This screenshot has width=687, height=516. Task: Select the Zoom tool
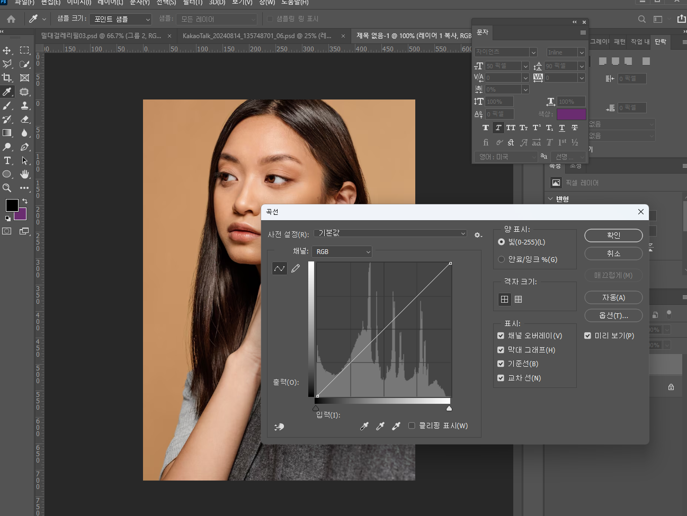pyautogui.click(x=7, y=188)
